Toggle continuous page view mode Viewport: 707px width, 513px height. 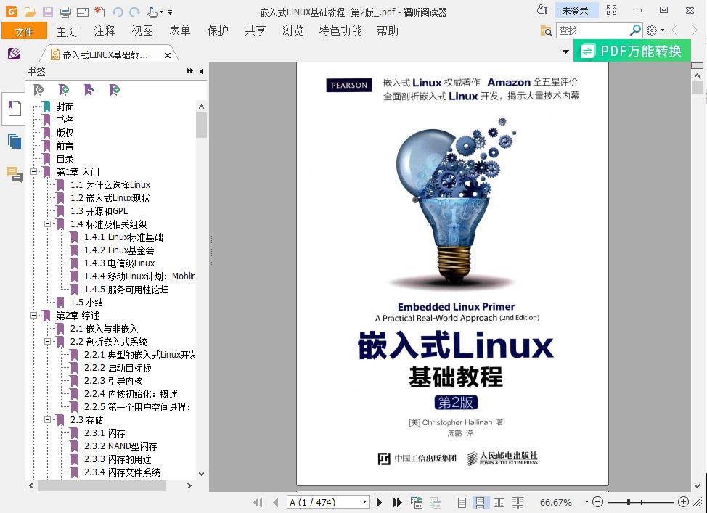coord(481,502)
